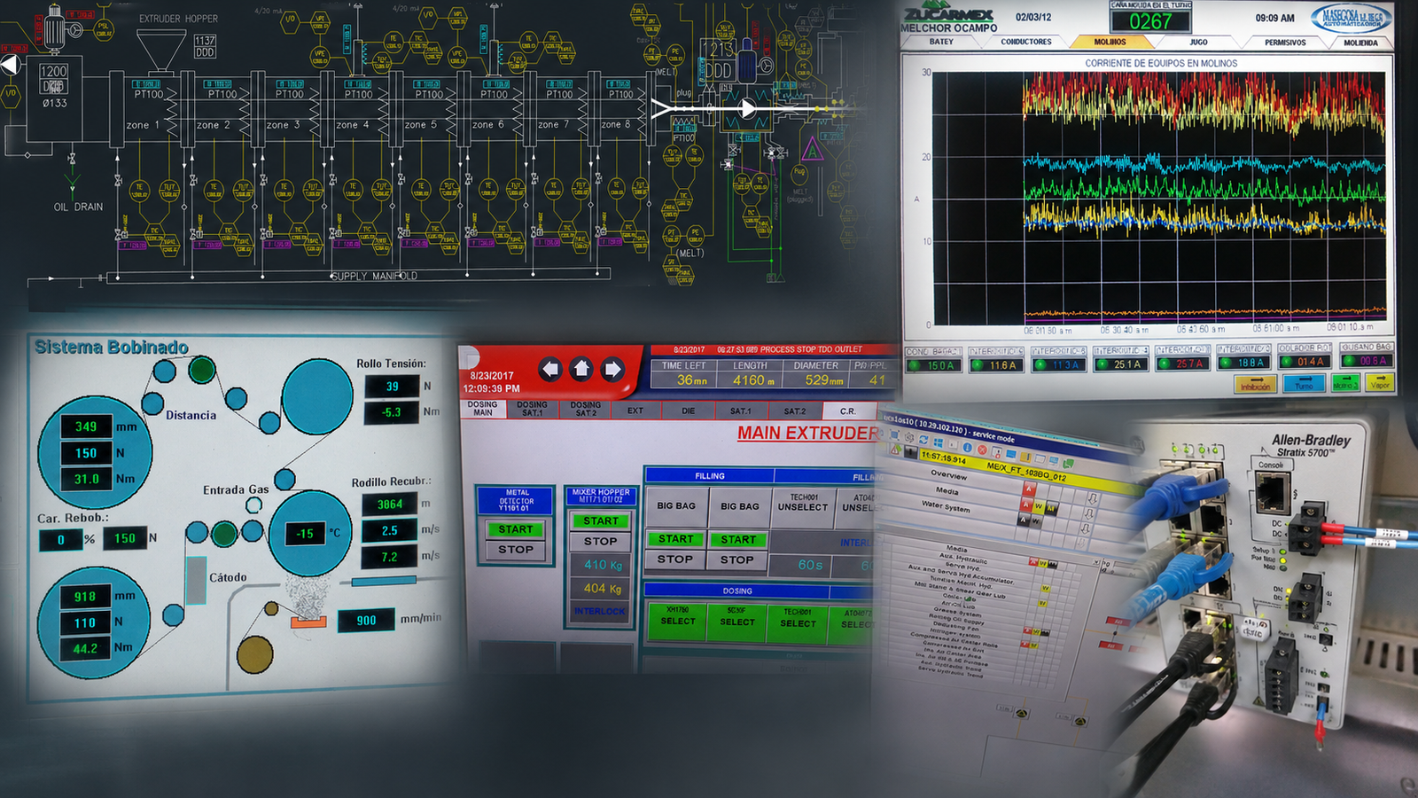This screenshot has width=1418, height=798.
Task: Click the SUPPLY MANIFOLD label
Action: [x=373, y=276]
